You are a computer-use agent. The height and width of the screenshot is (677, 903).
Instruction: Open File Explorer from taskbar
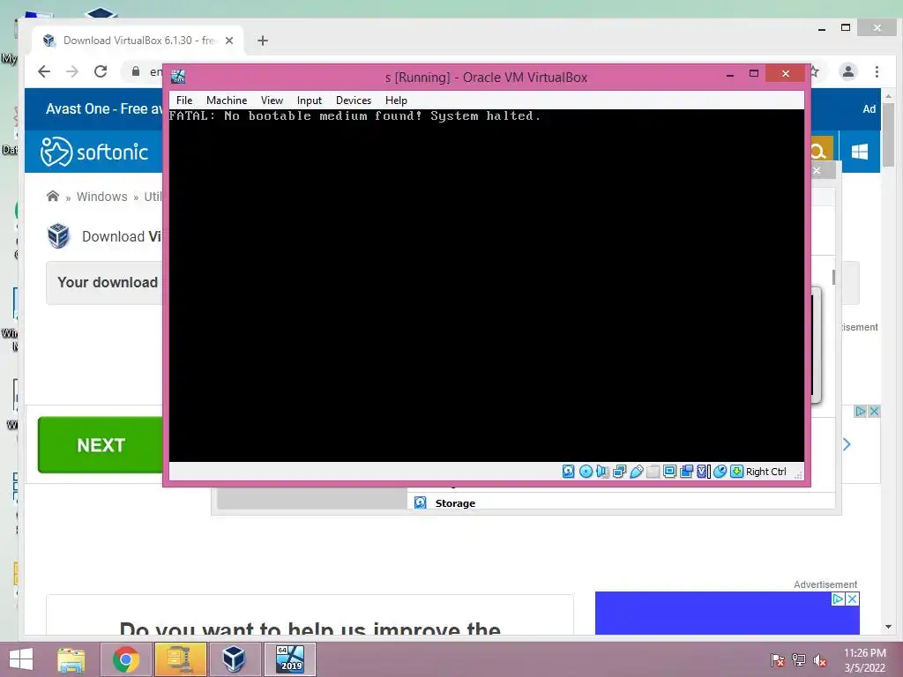click(x=71, y=659)
